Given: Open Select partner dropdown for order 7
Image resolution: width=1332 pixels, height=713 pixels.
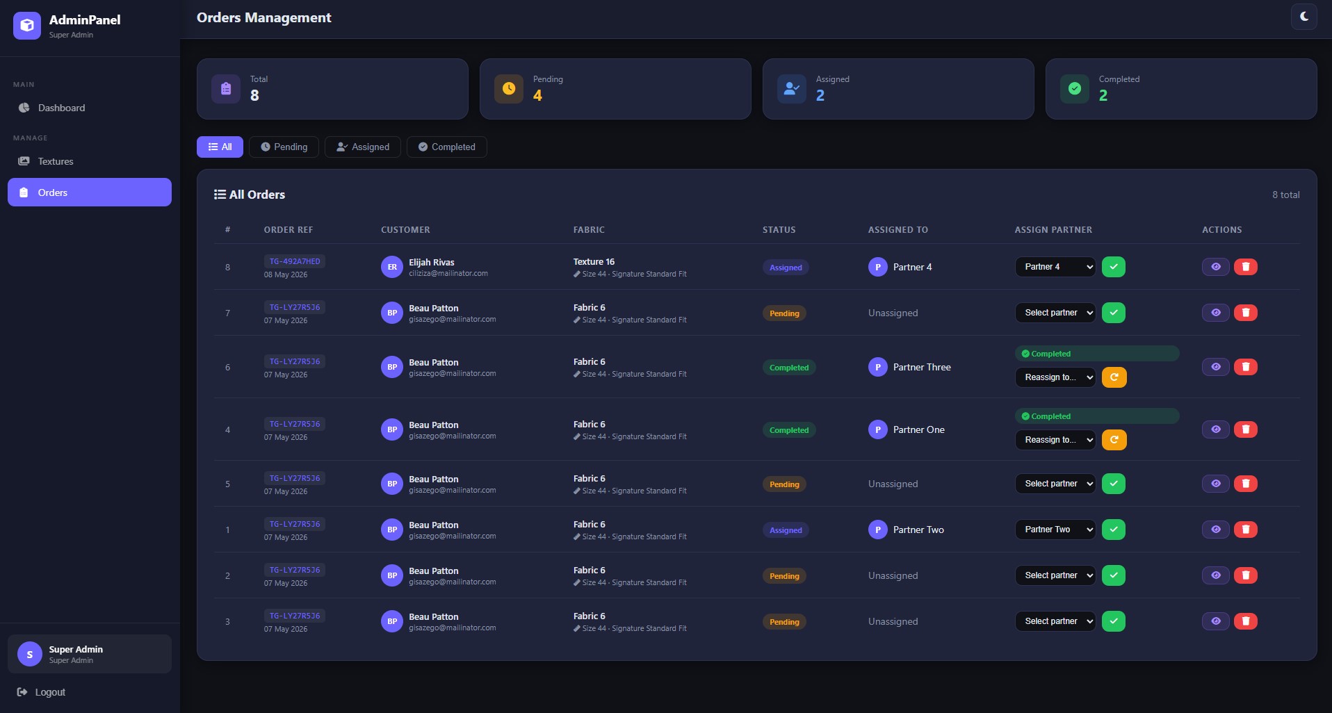Looking at the screenshot, I should click(1055, 313).
